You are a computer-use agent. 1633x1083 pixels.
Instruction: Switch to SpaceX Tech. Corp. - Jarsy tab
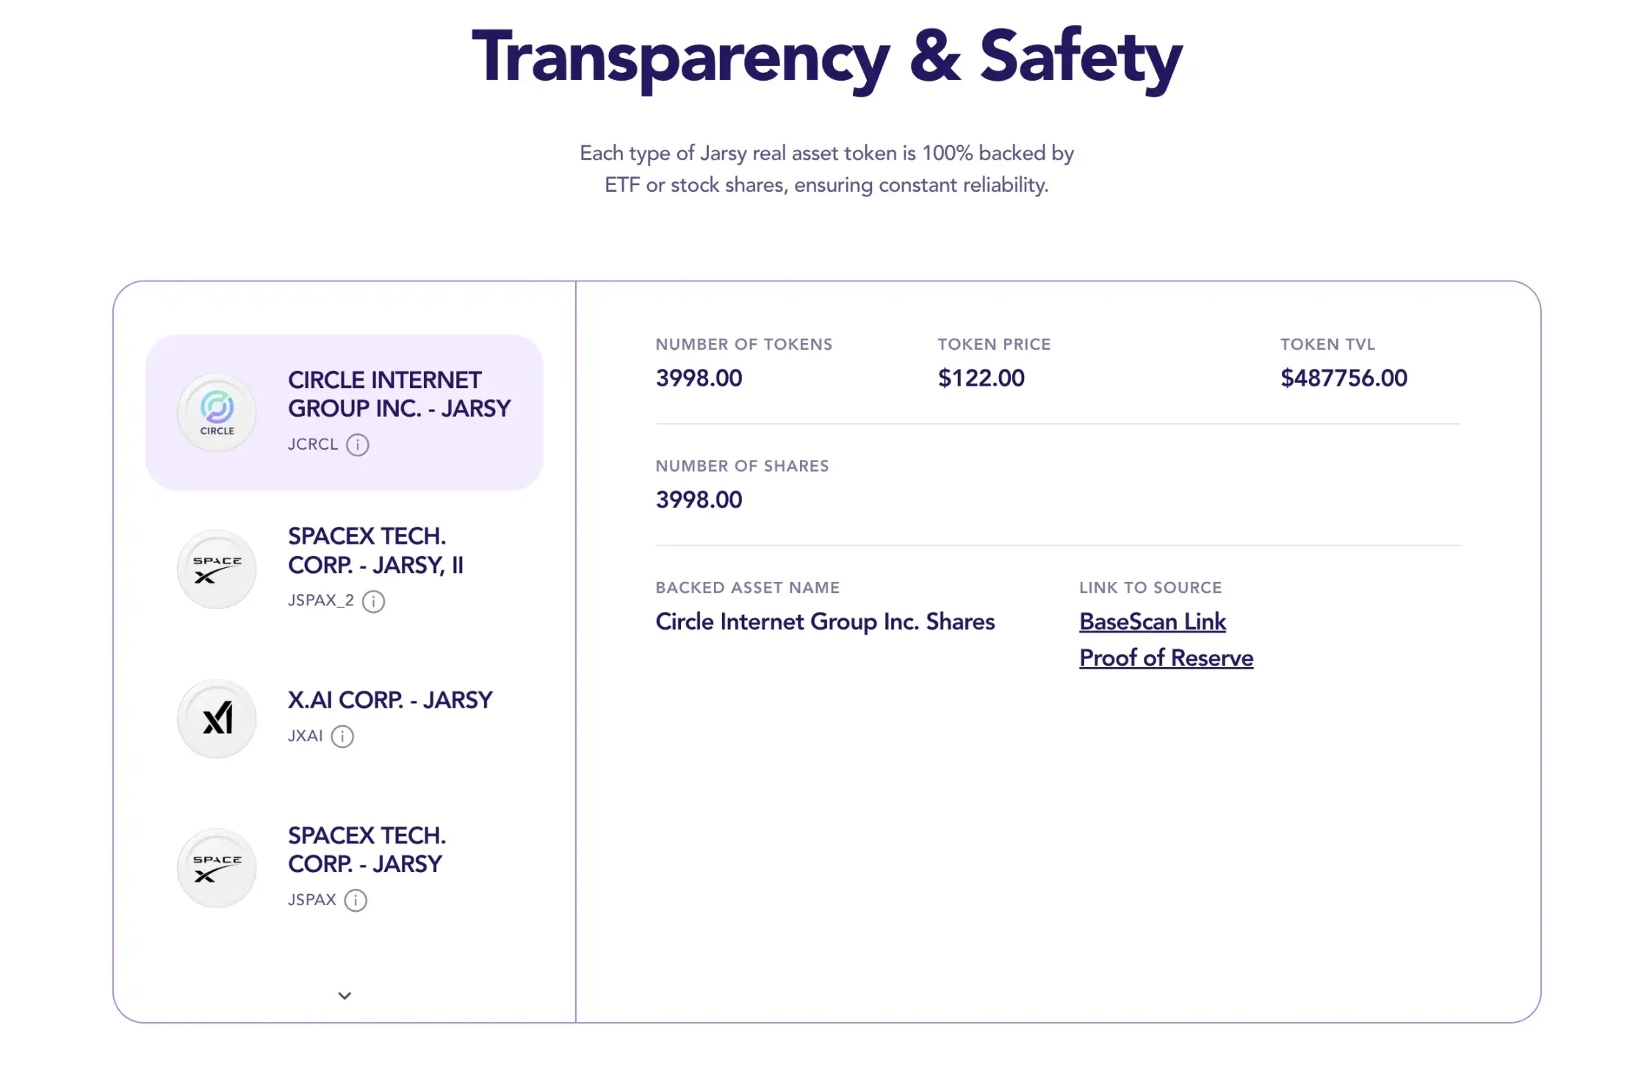(x=367, y=849)
